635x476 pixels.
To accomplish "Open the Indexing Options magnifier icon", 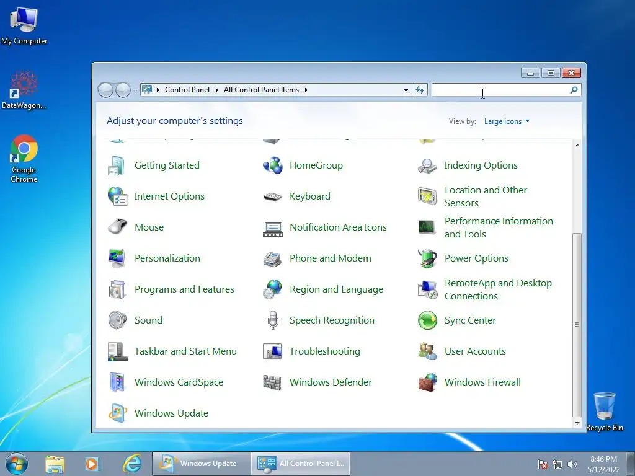I will (427, 165).
